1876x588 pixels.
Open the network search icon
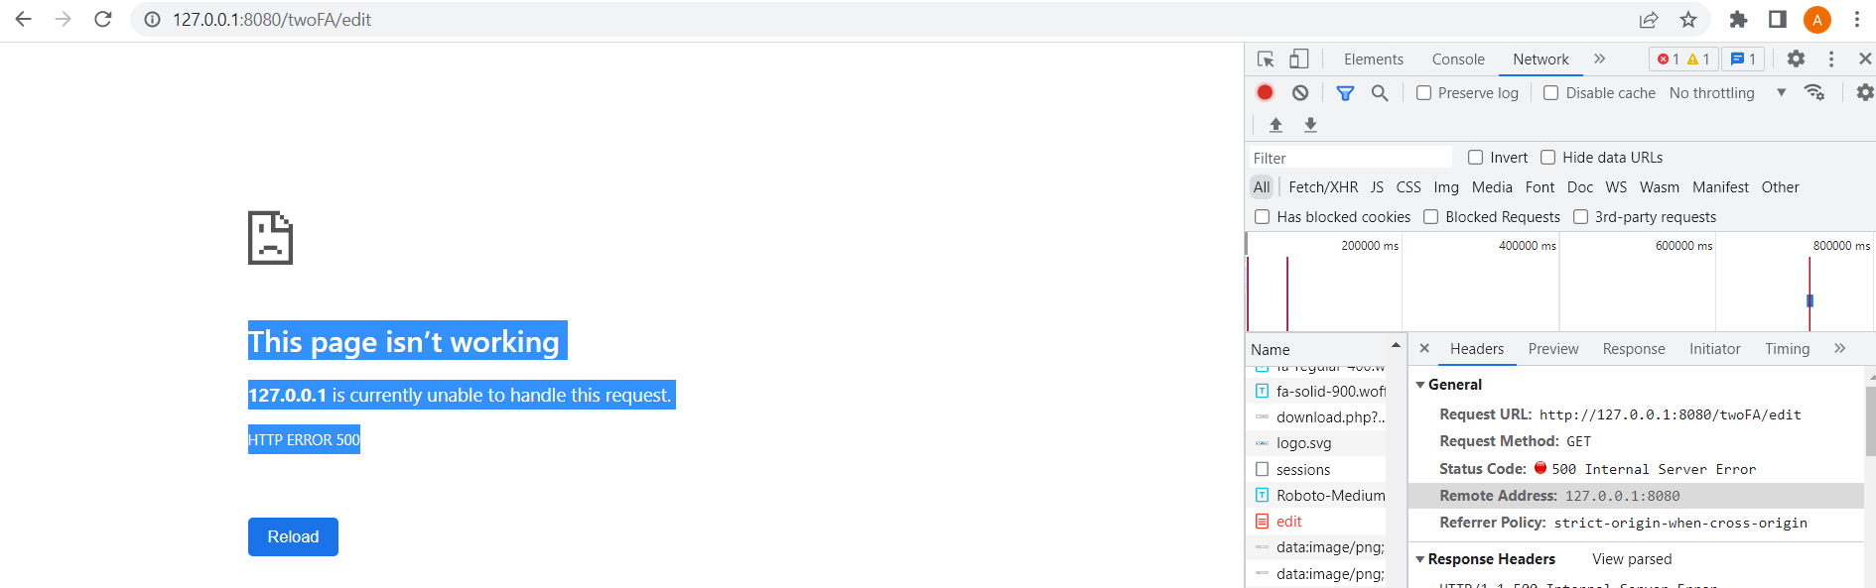(1379, 92)
